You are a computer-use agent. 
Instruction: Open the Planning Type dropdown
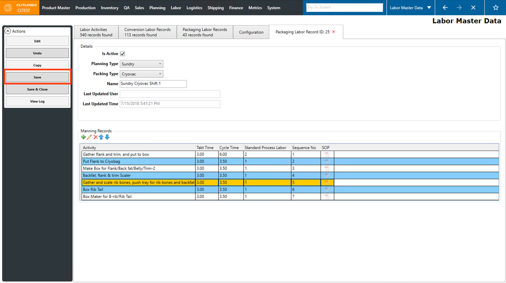coord(141,64)
